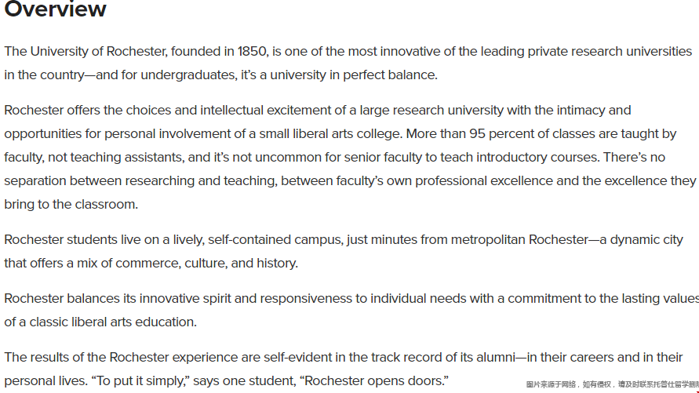The width and height of the screenshot is (699, 393).
Task: Click the text 'commerce, culture, and history'
Action: 206,263
